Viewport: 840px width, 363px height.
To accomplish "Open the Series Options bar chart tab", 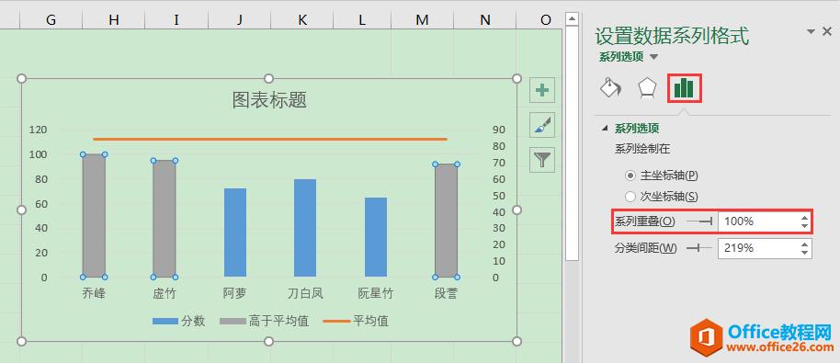I will pos(684,88).
